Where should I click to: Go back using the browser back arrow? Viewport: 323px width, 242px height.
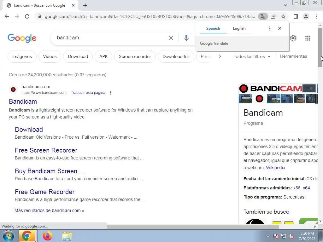tap(7, 16)
